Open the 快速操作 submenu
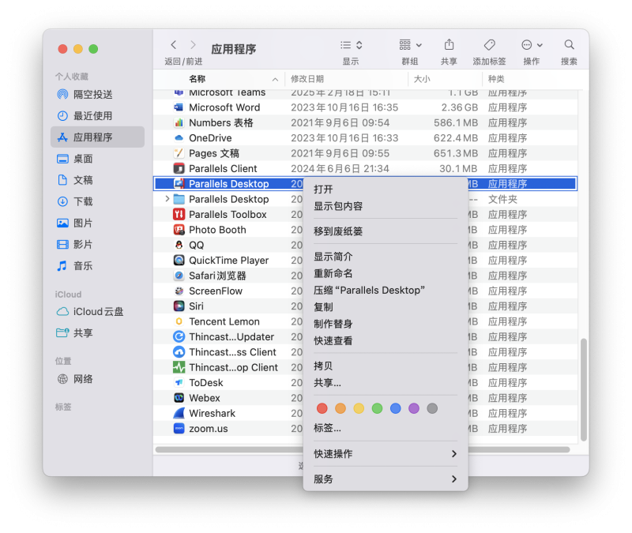The height and width of the screenshot is (533, 632). pyautogui.click(x=386, y=454)
